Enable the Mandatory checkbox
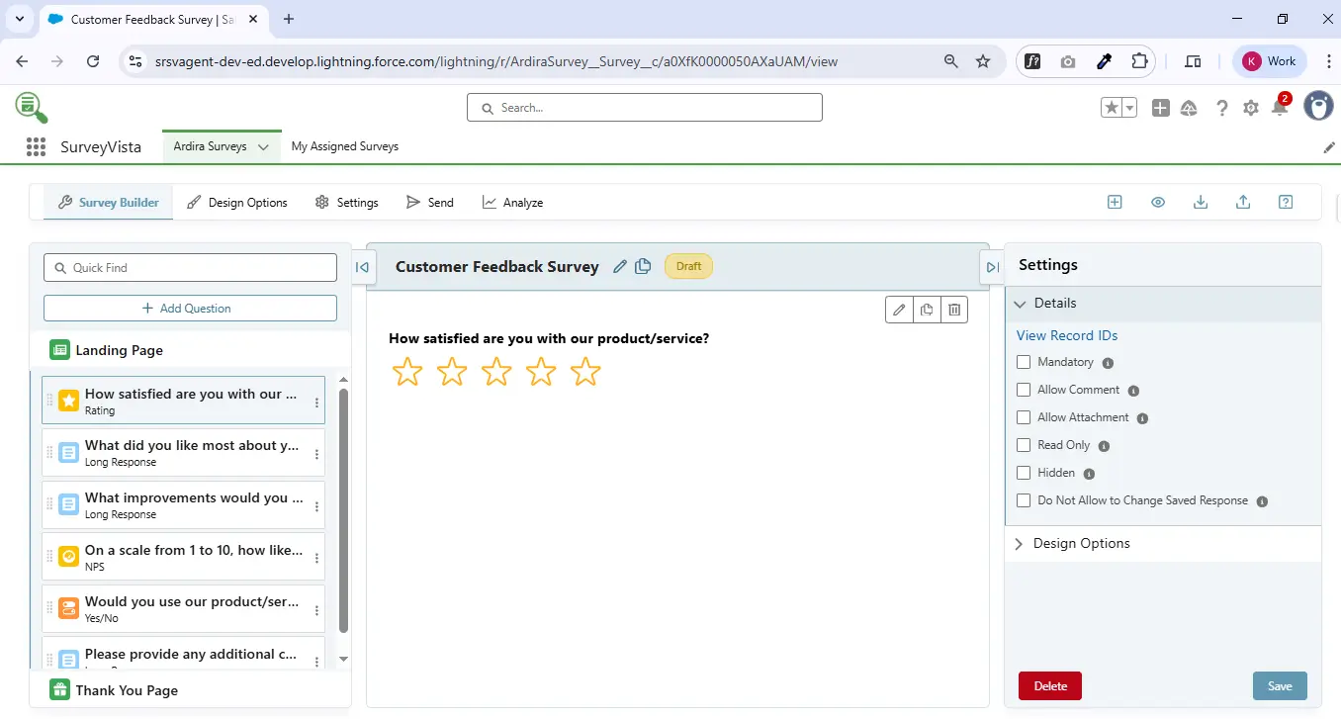1341x719 pixels. (1024, 362)
